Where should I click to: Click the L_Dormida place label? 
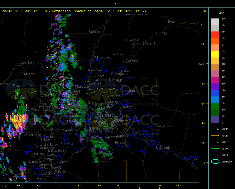(163, 148)
